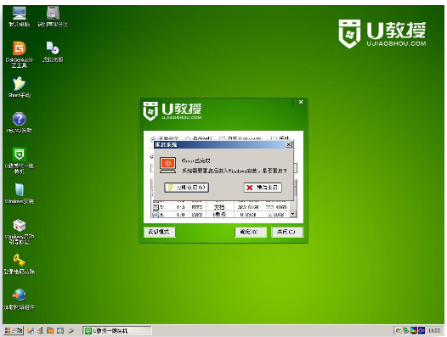Close the U教授 installer window with X
The height and width of the screenshot is (337, 447).
point(301,102)
